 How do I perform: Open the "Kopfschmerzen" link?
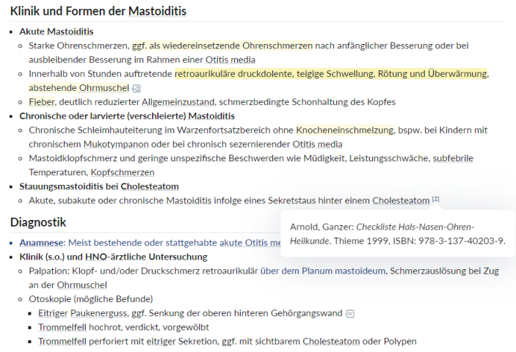pyautogui.click(x=123, y=172)
